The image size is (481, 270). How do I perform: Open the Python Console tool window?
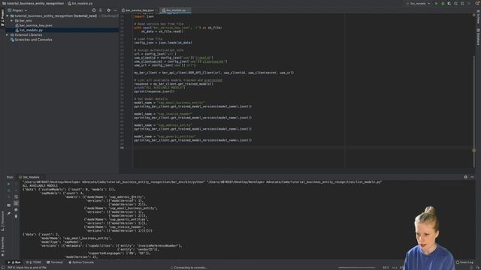(81, 262)
